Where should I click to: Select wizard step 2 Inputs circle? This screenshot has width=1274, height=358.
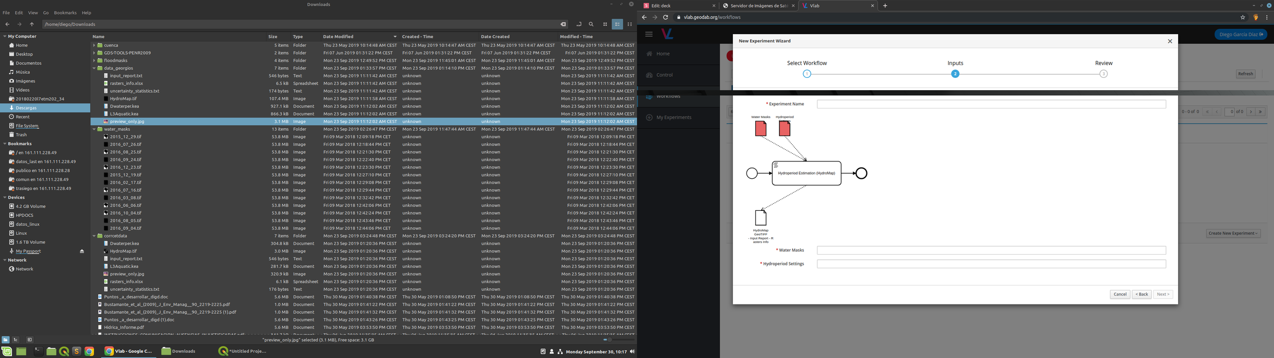[955, 74]
